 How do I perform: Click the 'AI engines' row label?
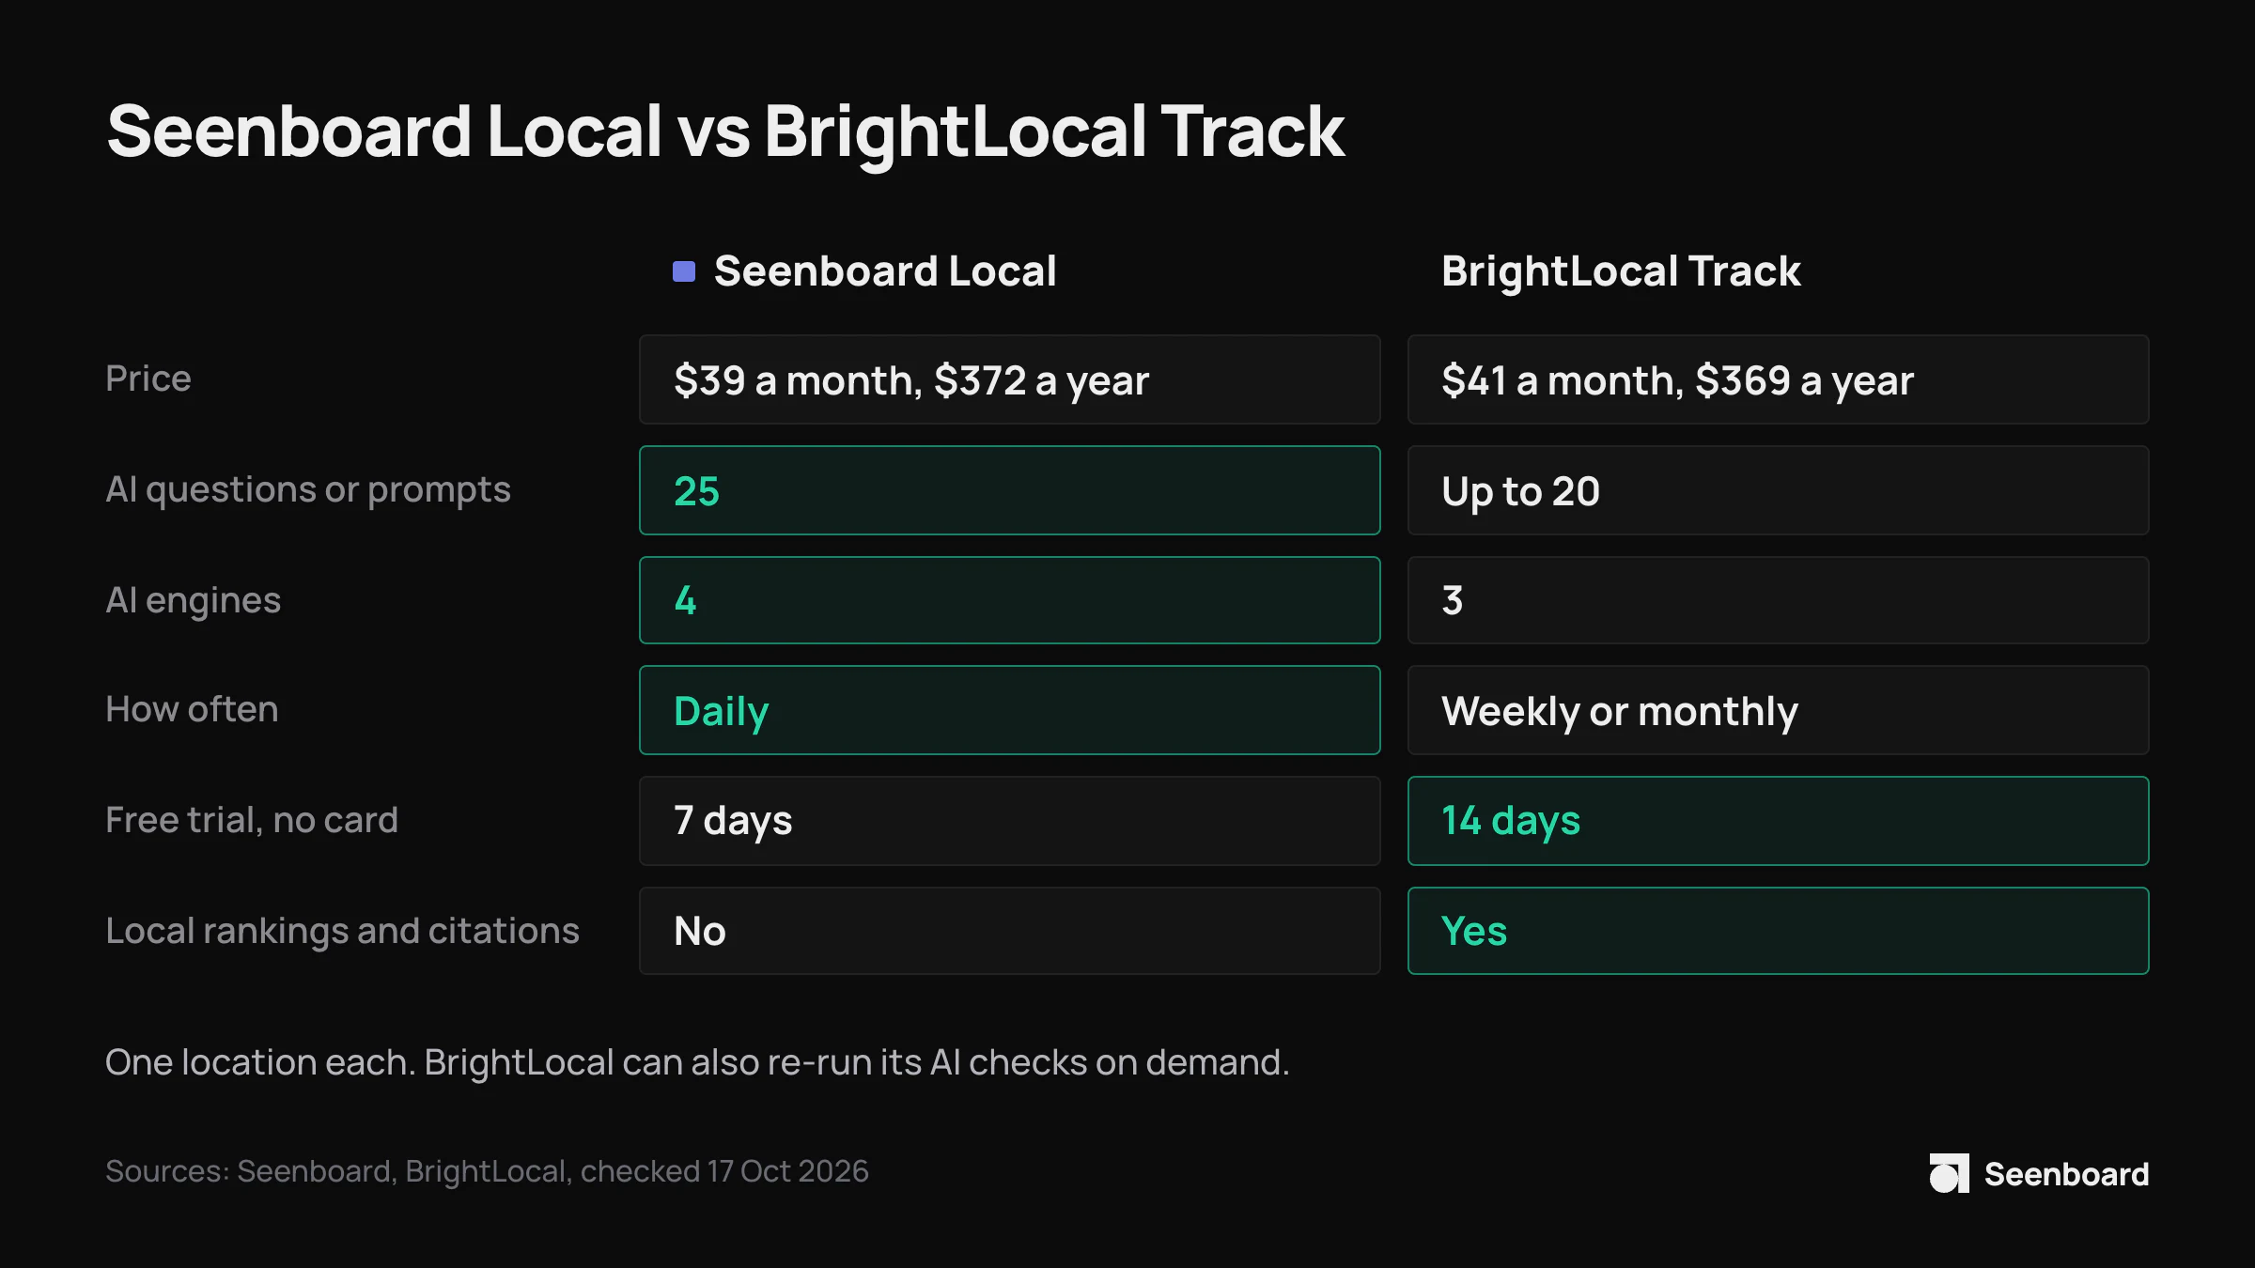click(x=194, y=601)
